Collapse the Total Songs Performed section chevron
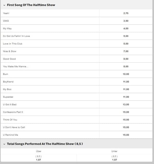Screen dimensions: 154x164 click(x=4, y=144)
